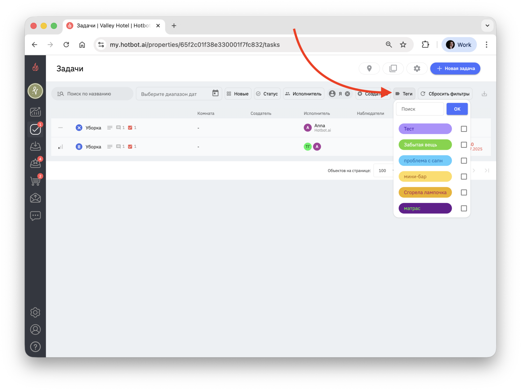Click the copy/templates squares button

(393, 69)
